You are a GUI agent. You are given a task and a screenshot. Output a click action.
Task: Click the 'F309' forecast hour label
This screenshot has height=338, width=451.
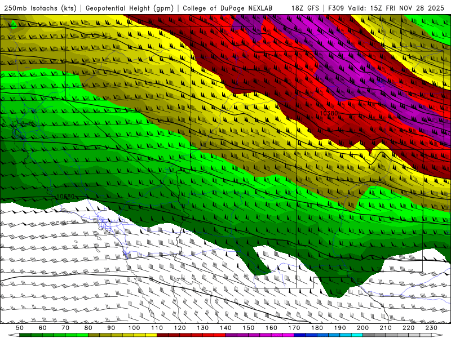click(x=336, y=8)
